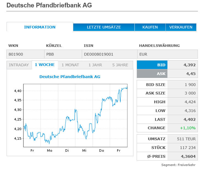Click the Kaufen button

pyautogui.click(x=150, y=27)
